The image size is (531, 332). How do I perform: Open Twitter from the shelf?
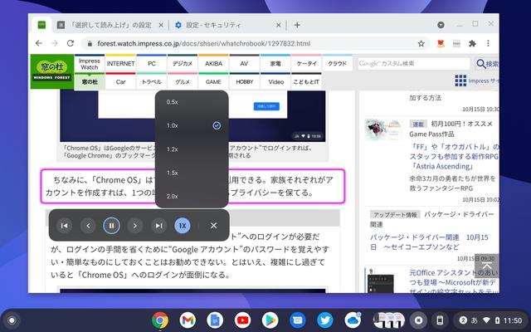(x=325, y=320)
